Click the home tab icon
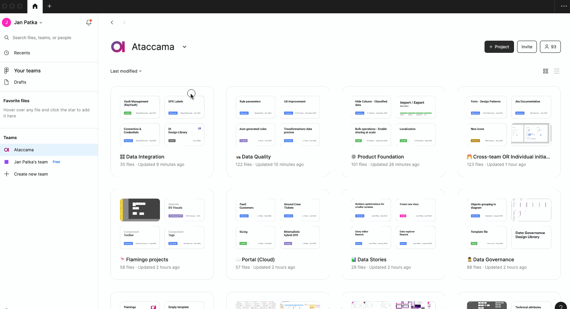This screenshot has width=570, height=309. click(x=35, y=6)
